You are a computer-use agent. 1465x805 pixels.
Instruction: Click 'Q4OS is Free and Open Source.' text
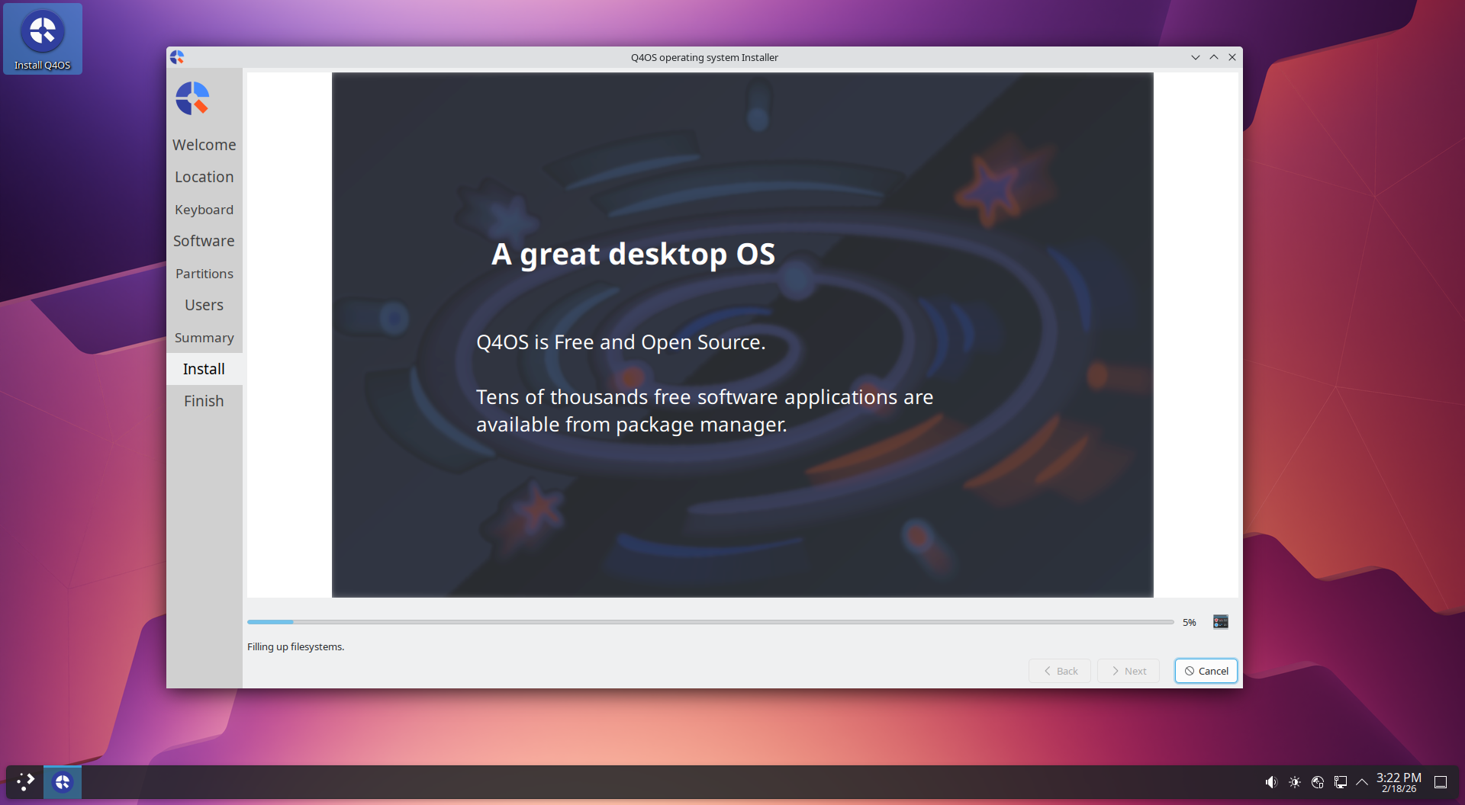click(620, 342)
